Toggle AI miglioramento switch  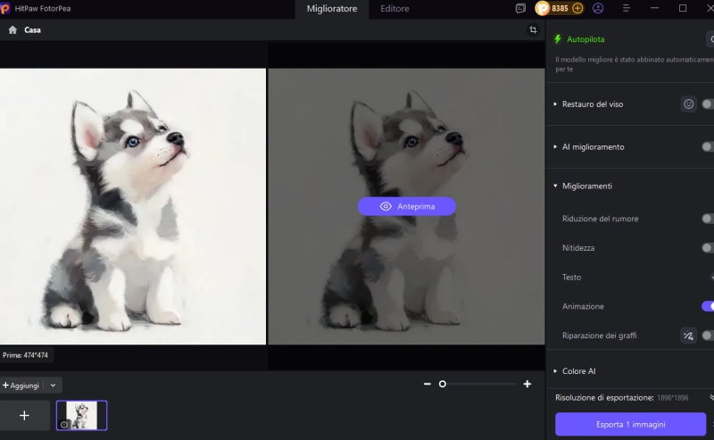coord(708,146)
